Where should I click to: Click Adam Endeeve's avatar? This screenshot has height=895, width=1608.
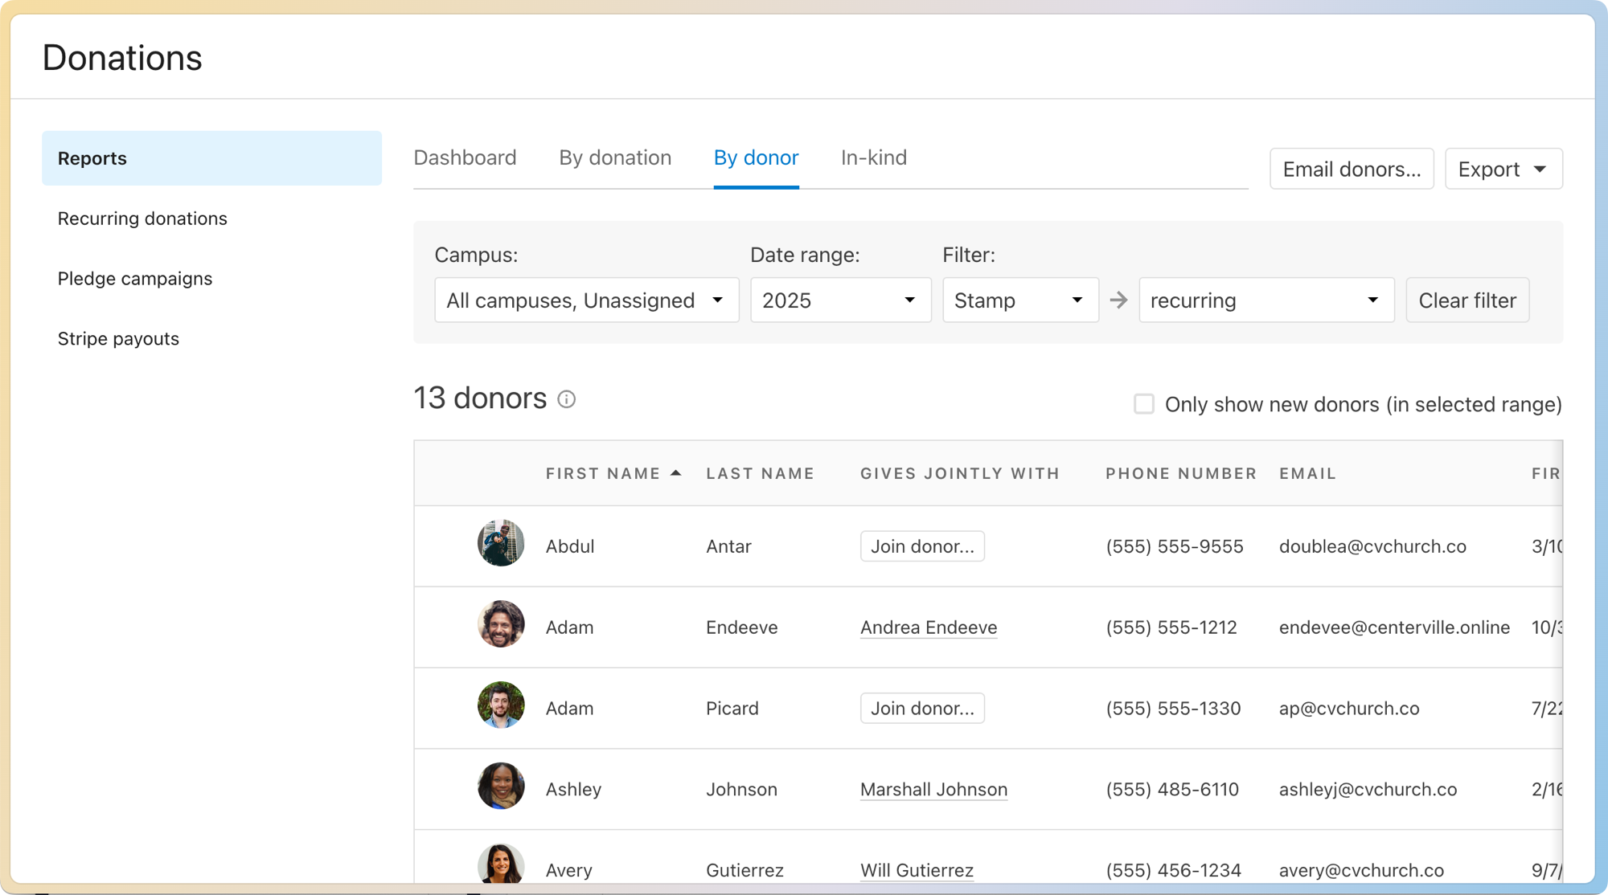point(500,624)
